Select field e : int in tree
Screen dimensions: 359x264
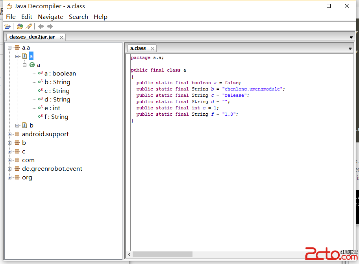(x=52, y=108)
